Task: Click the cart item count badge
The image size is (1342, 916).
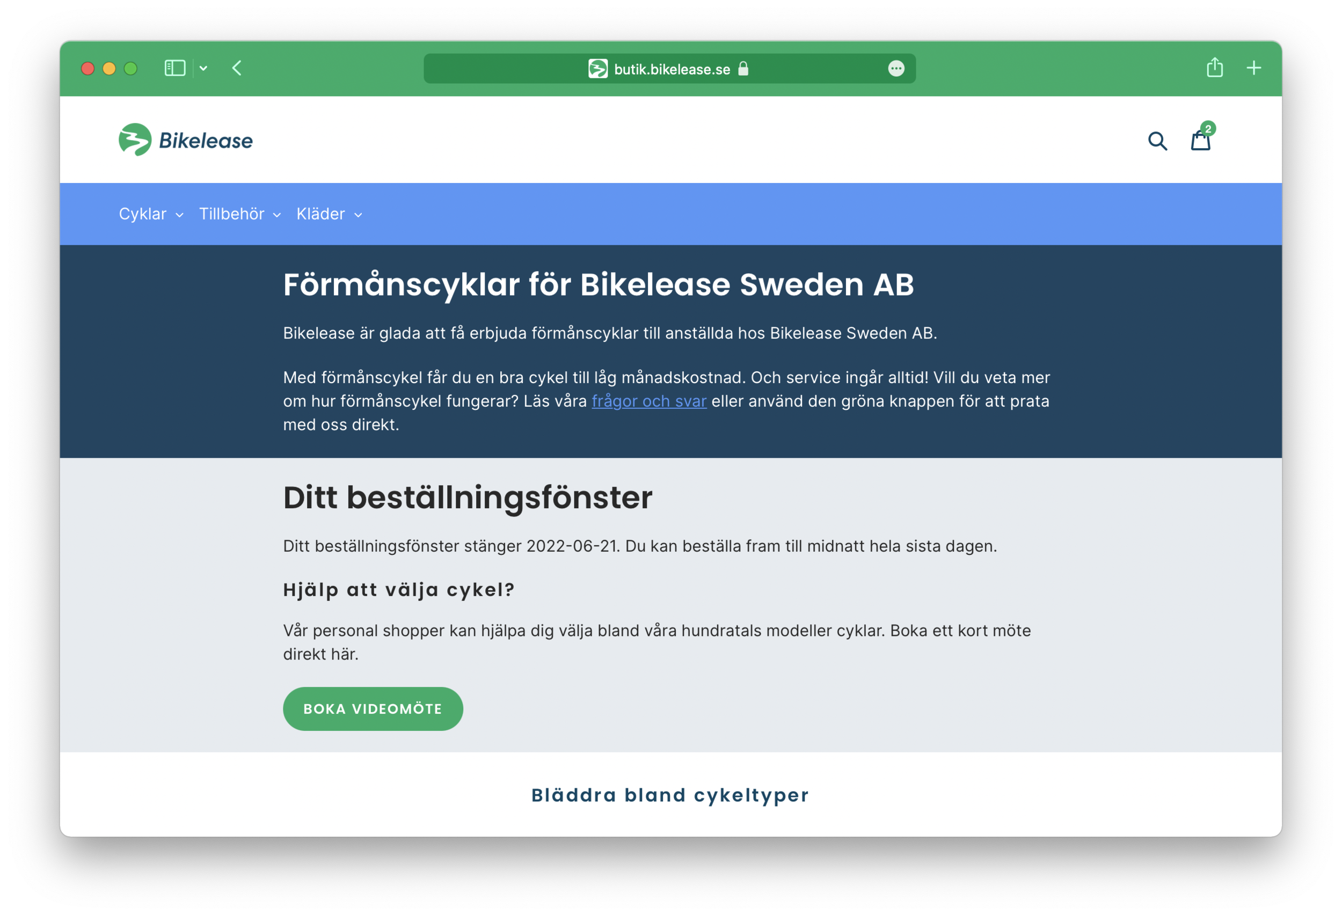Action: tap(1207, 128)
